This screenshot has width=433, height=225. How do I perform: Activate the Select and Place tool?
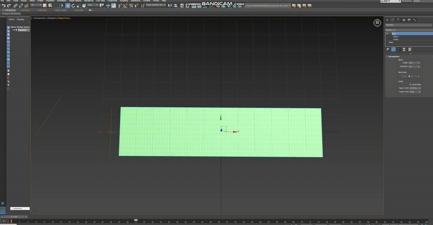(x=84, y=5)
